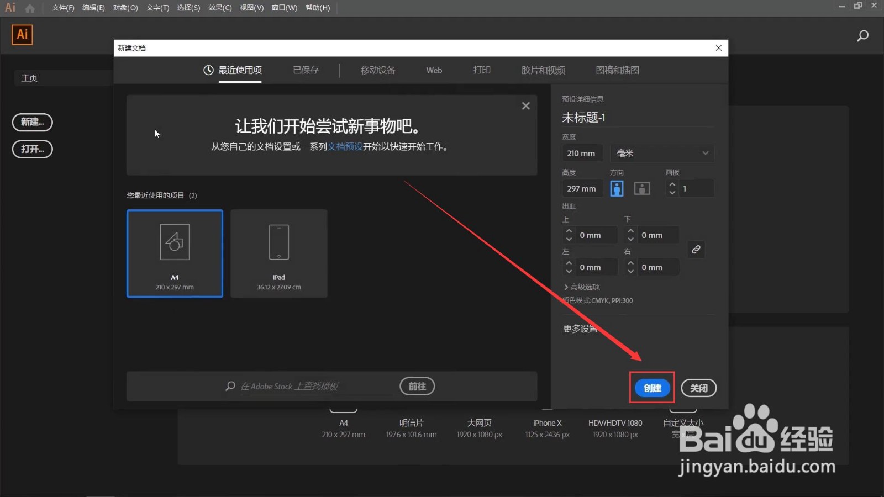Click the Adobe Stock template search field
Viewport: 884px width, 497px height.
pyautogui.click(x=309, y=386)
